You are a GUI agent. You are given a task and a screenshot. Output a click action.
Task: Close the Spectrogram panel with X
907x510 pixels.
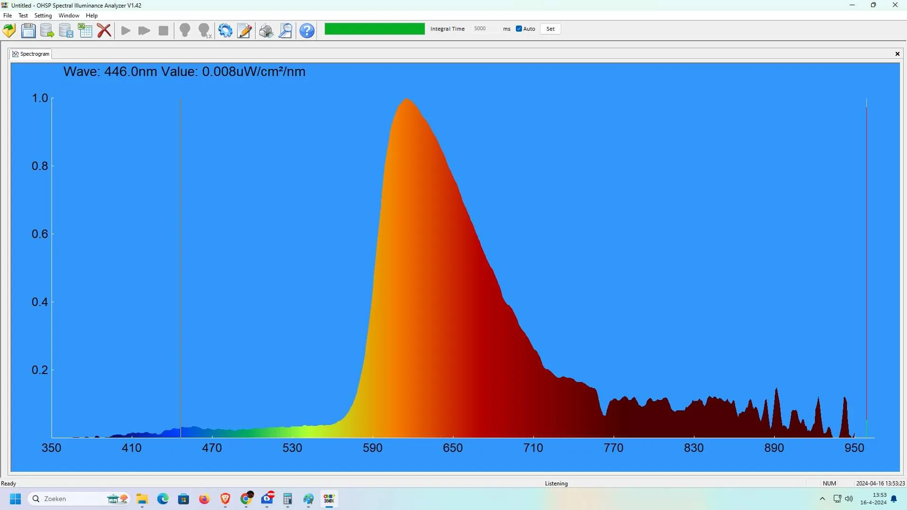[x=898, y=54]
